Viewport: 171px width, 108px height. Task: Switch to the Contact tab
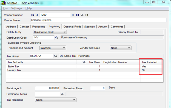pyautogui.click(x=24, y=27)
